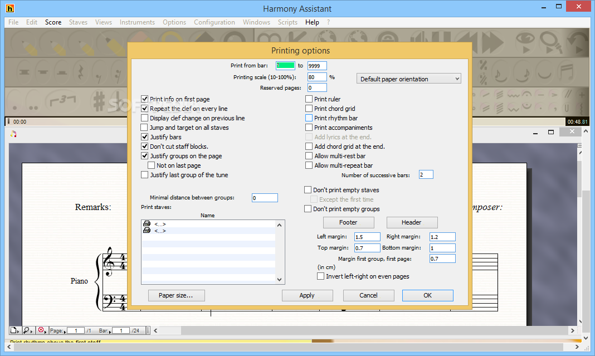Uncheck Print info on first page
595x356 pixels.
tap(145, 99)
